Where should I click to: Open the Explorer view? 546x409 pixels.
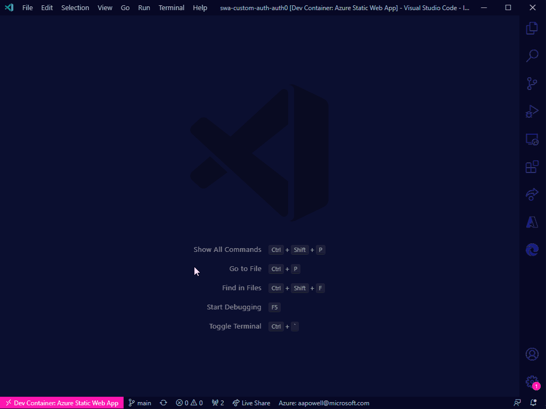coord(532,28)
